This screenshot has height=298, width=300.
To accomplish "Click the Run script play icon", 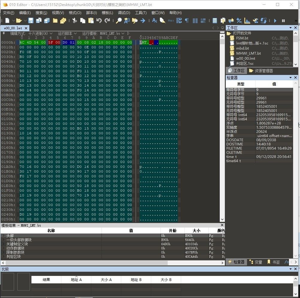I will (x=275, y=21).
